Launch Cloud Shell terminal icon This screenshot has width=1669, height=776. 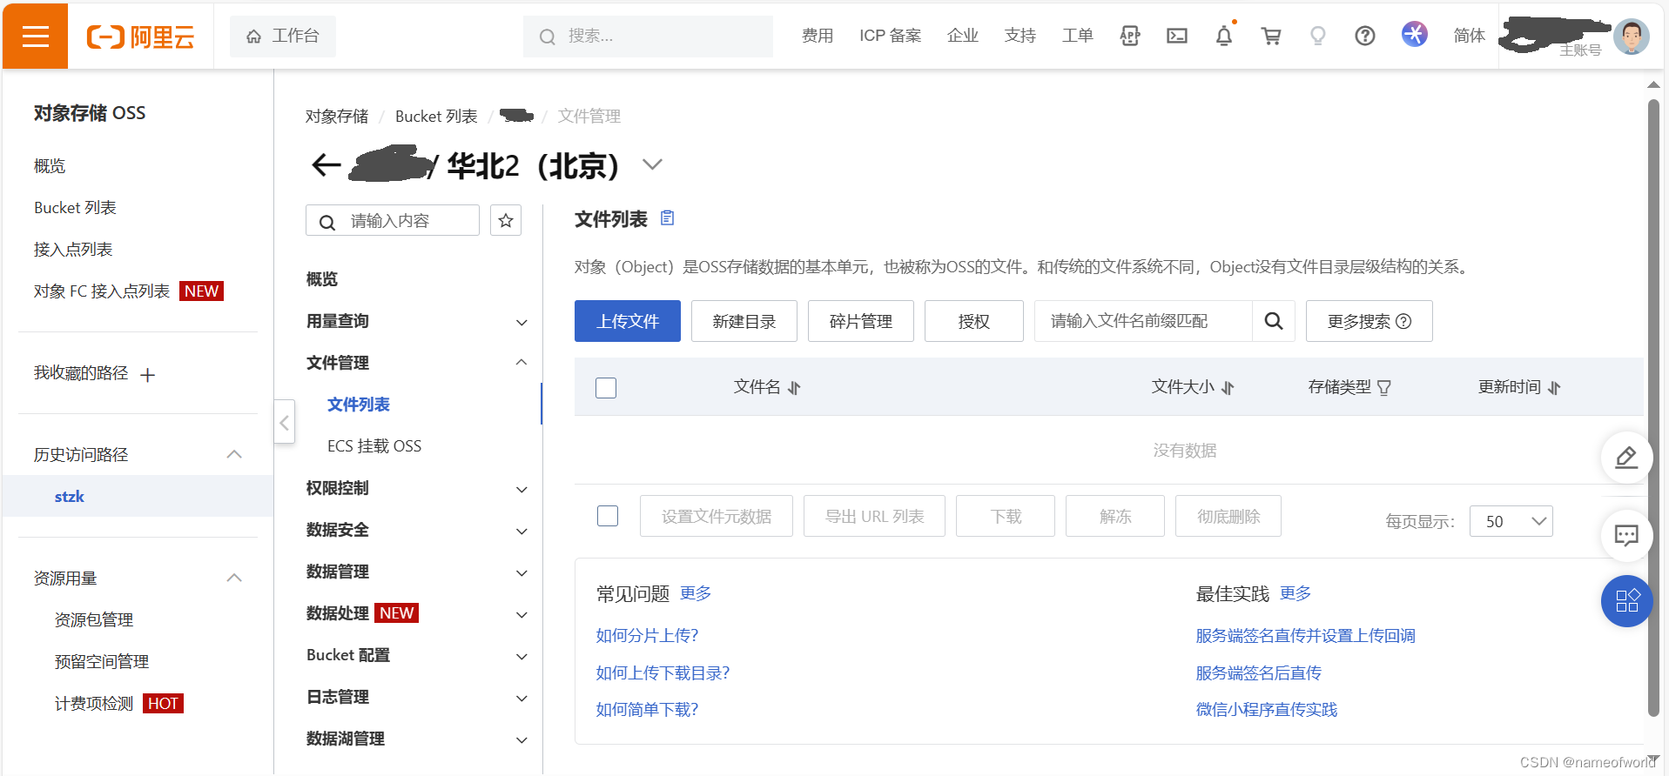click(x=1177, y=36)
